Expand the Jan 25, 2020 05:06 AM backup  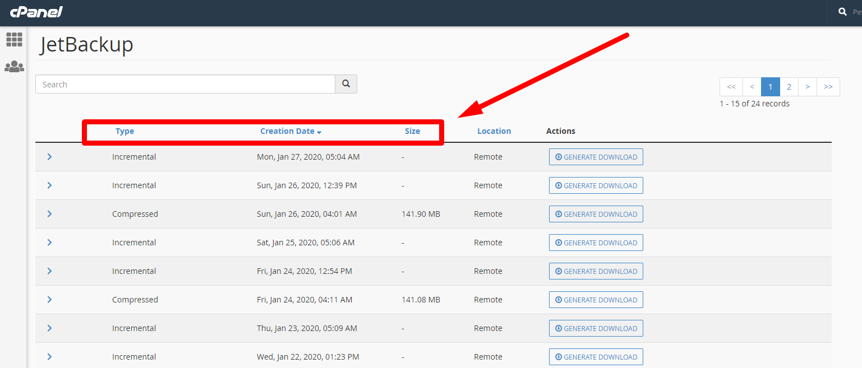pos(49,243)
